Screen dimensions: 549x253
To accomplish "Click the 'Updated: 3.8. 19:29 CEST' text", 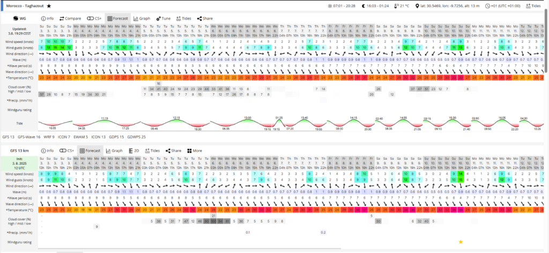I will pyautogui.click(x=19, y=31).
